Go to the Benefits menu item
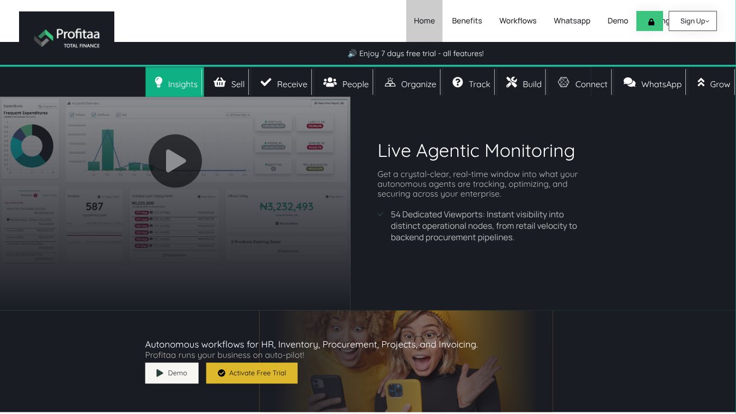Image resolution: width=736 pixels, height=414 pixels. tap(467, 21)
